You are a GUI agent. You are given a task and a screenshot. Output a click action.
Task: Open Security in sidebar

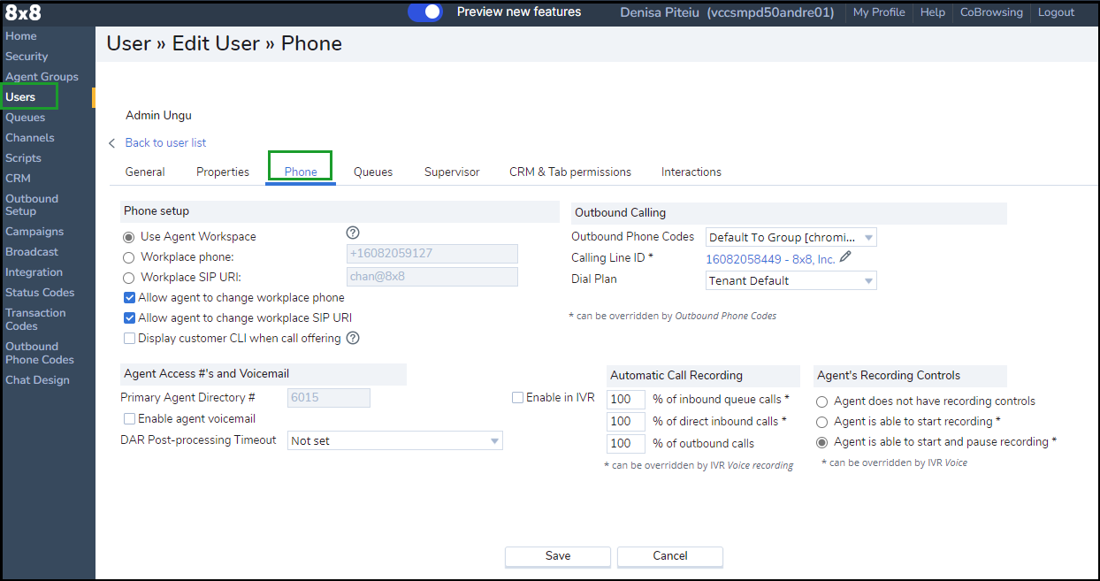coord(27,57)
